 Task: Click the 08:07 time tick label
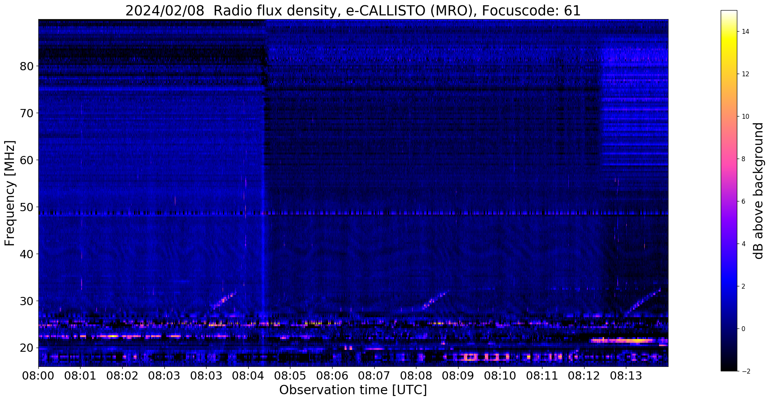click(374, 376)
